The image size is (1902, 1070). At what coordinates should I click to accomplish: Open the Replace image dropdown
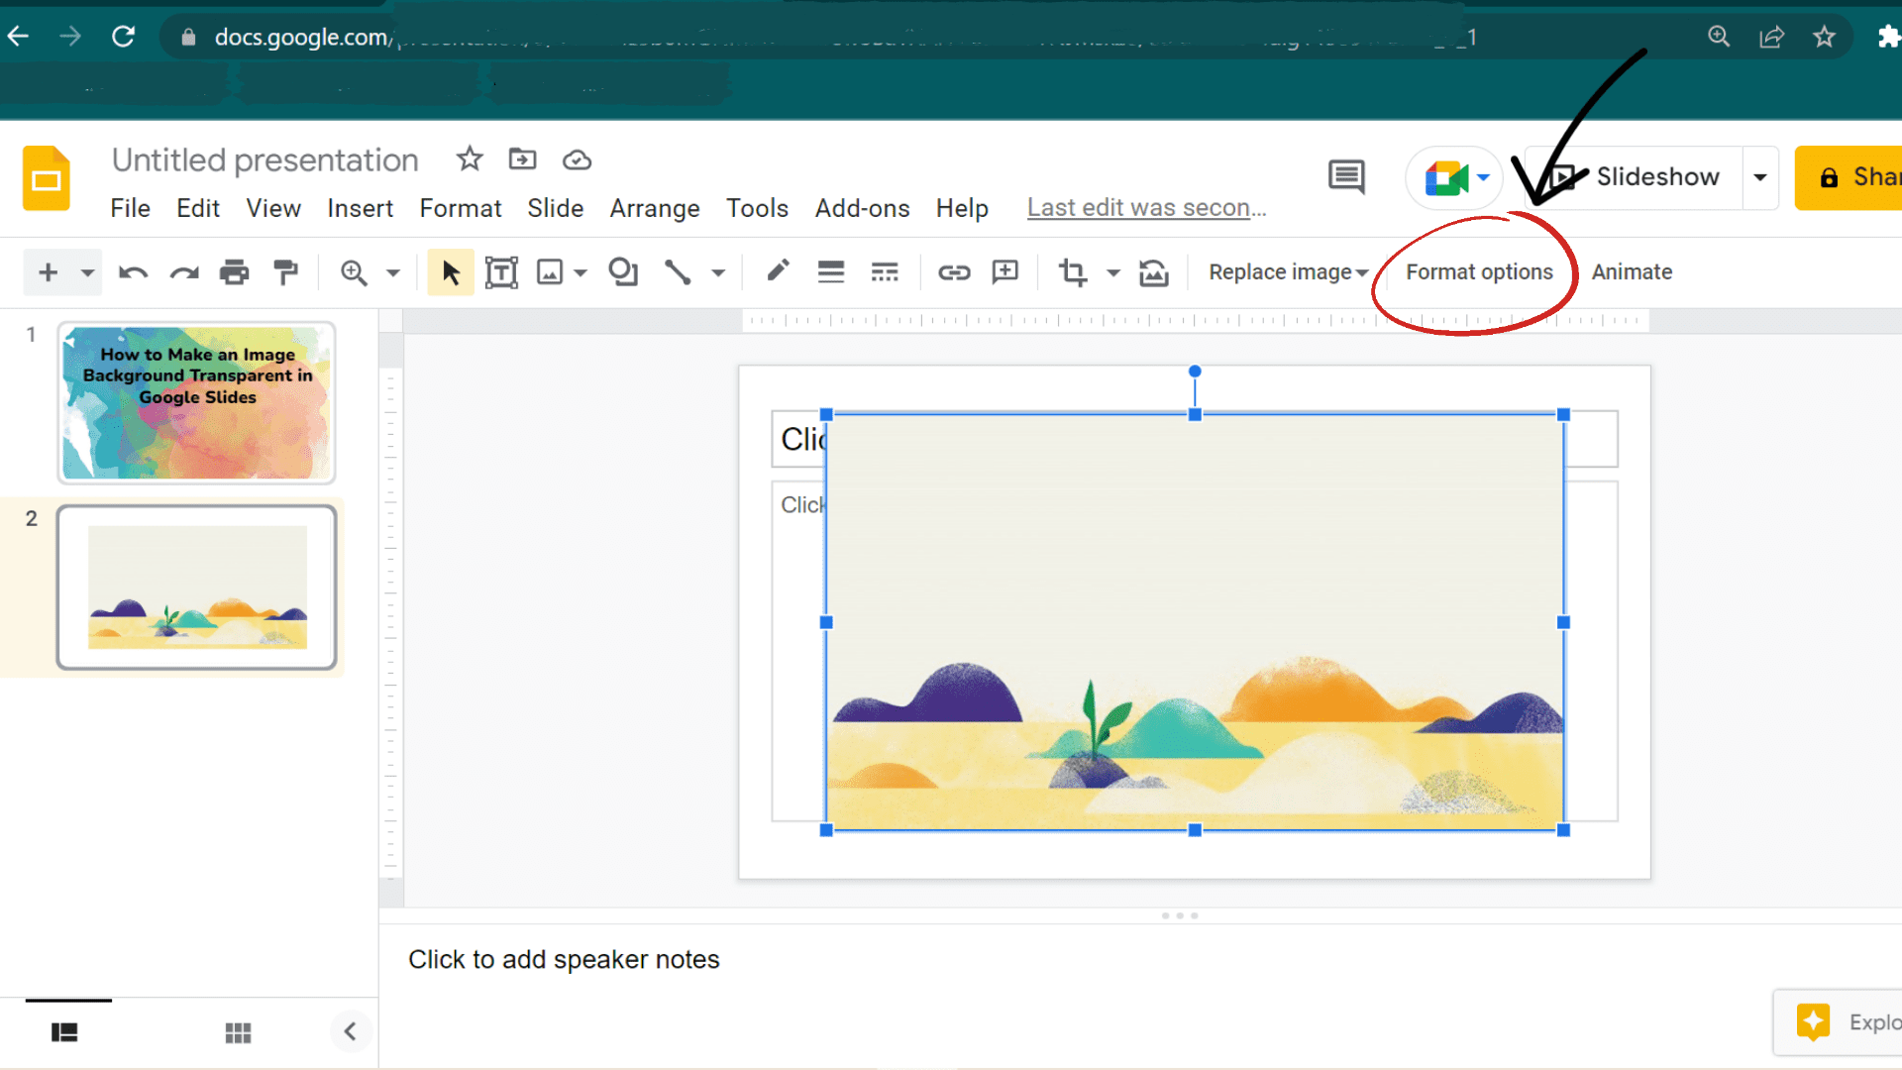[1288, 271]
